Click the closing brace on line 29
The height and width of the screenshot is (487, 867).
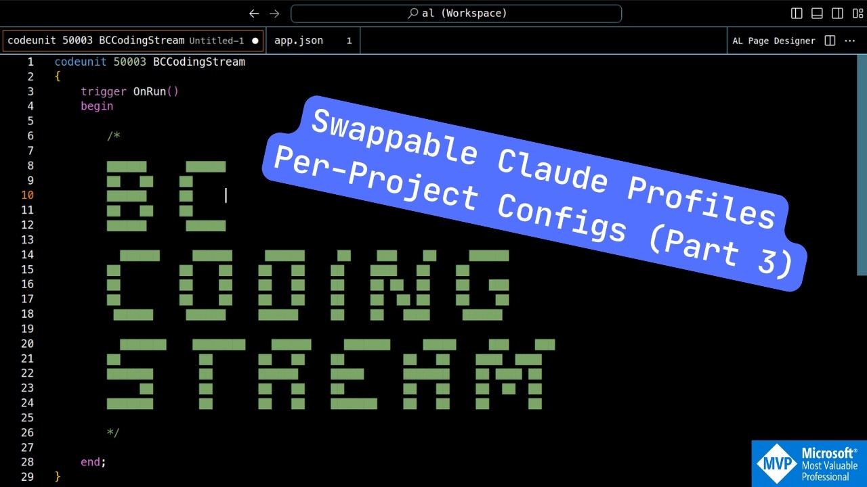coord(58,477)
